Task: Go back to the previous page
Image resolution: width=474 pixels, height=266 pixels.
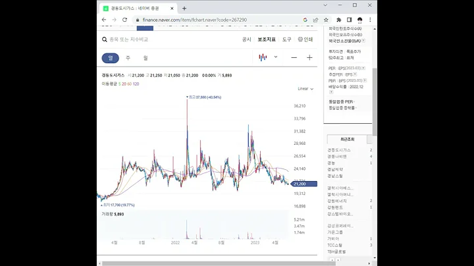Action: [104, 20]
